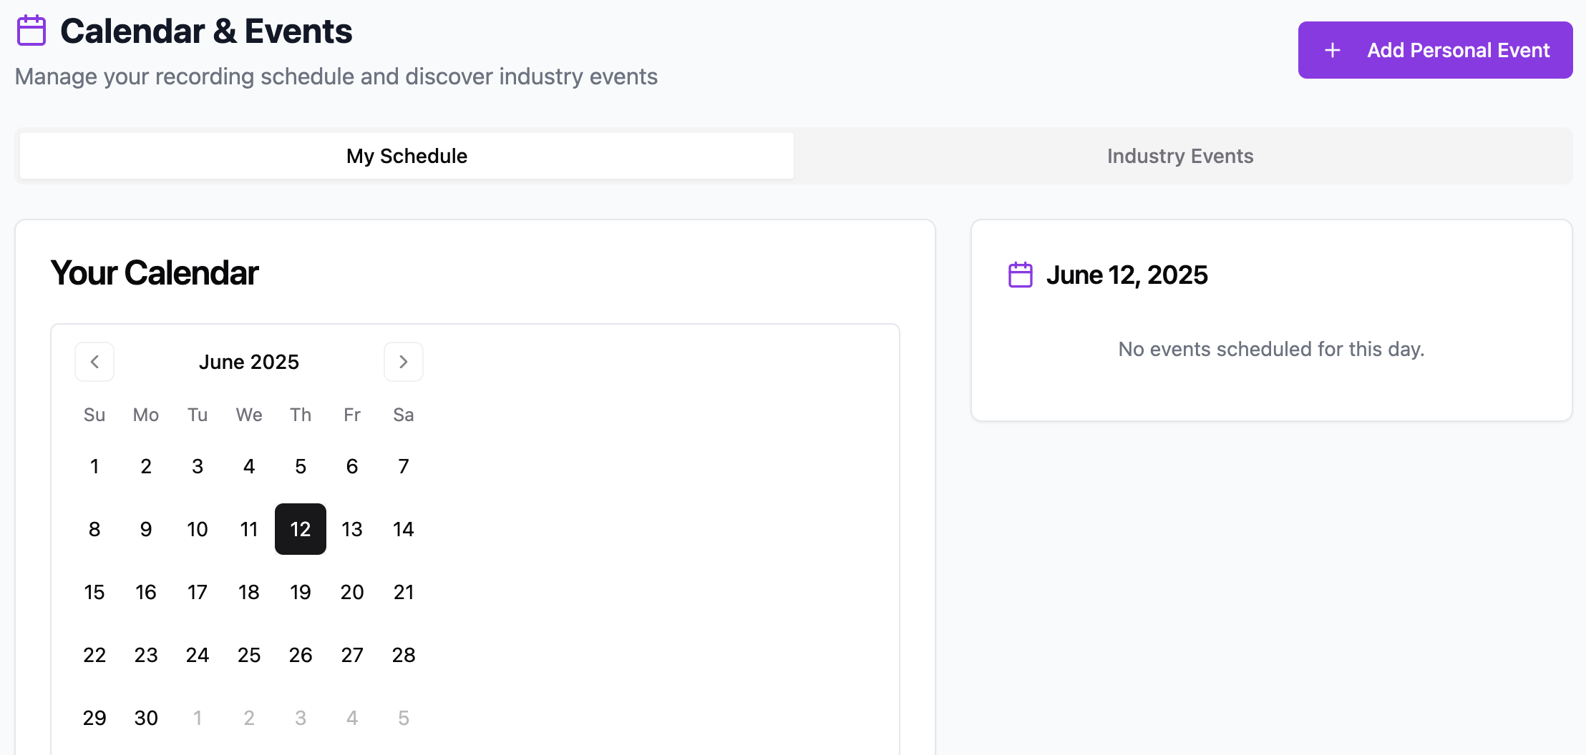Choose June 22 in the calendar
The height and width of the screenshot is (755, 1586).
(94, 655)
